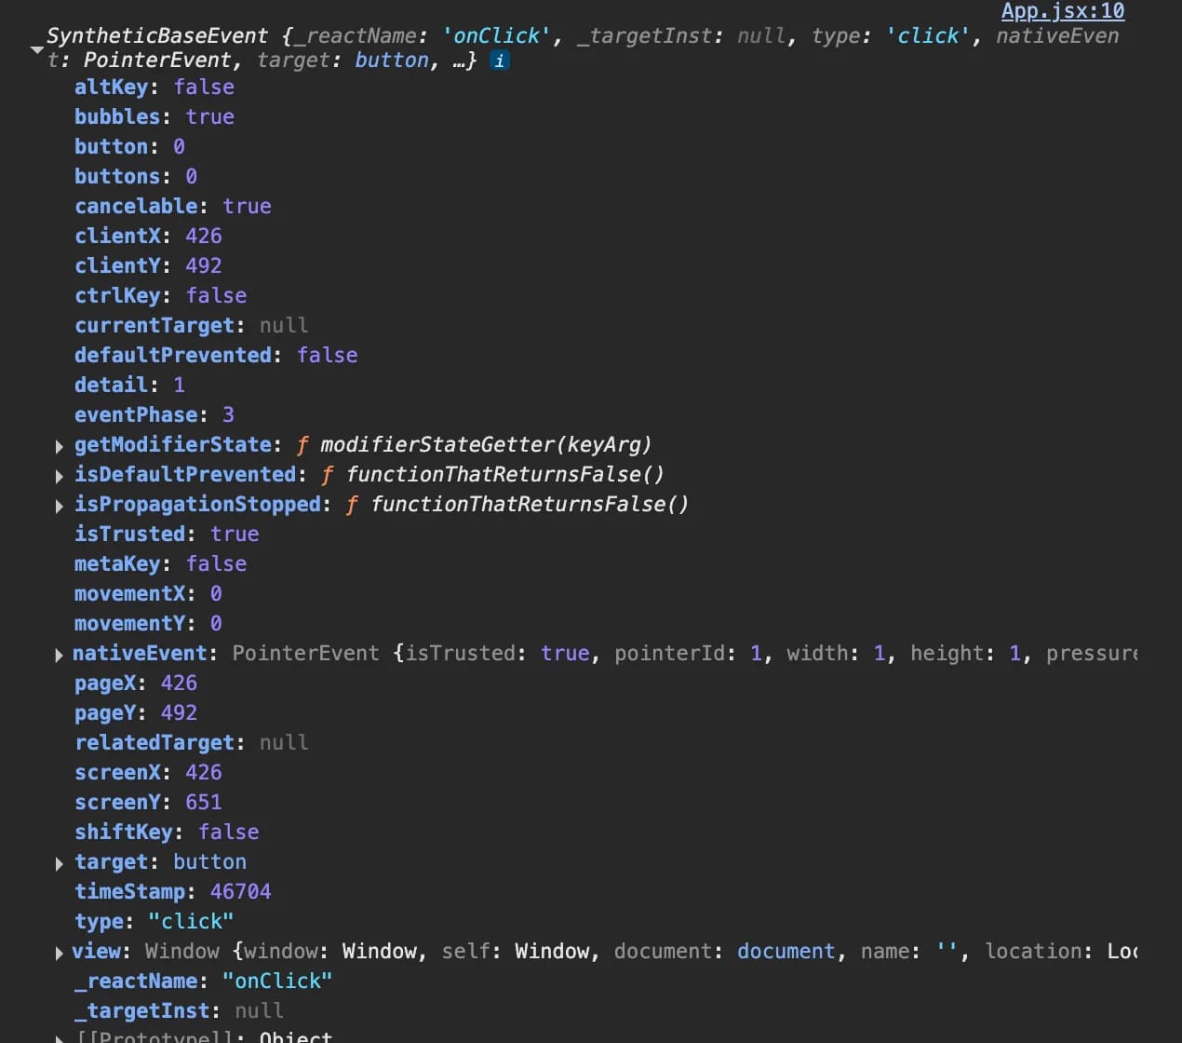The image size is (1182, 1043).
Task: Expand the nativeEvent PointerEvent entry
Action: pyautogui.click(x=60, y=655)
